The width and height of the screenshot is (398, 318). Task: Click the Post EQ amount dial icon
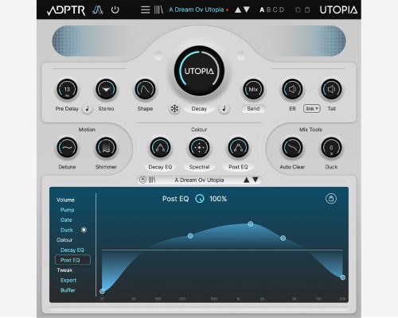click(x=200, y=199)
